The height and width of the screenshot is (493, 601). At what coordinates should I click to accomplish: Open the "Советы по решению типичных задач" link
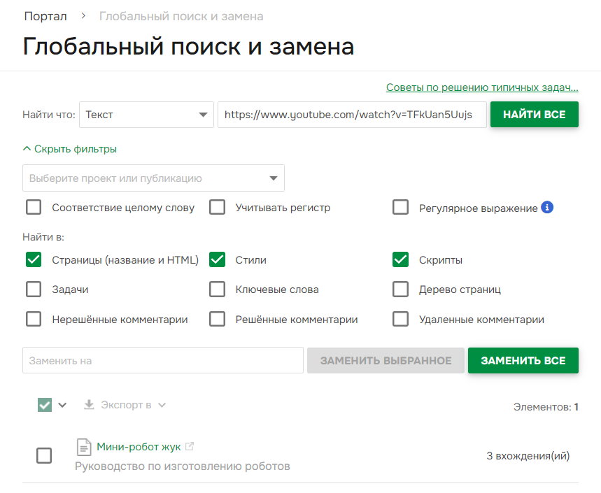[481, 87]
